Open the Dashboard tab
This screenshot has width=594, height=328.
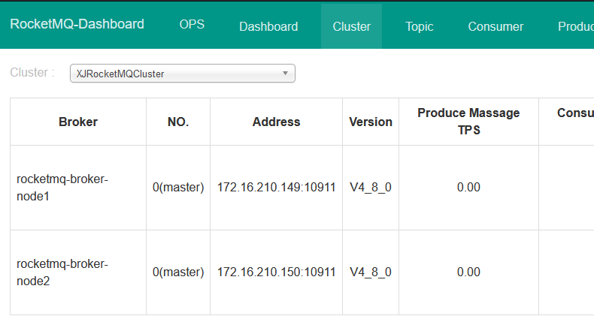268,26
